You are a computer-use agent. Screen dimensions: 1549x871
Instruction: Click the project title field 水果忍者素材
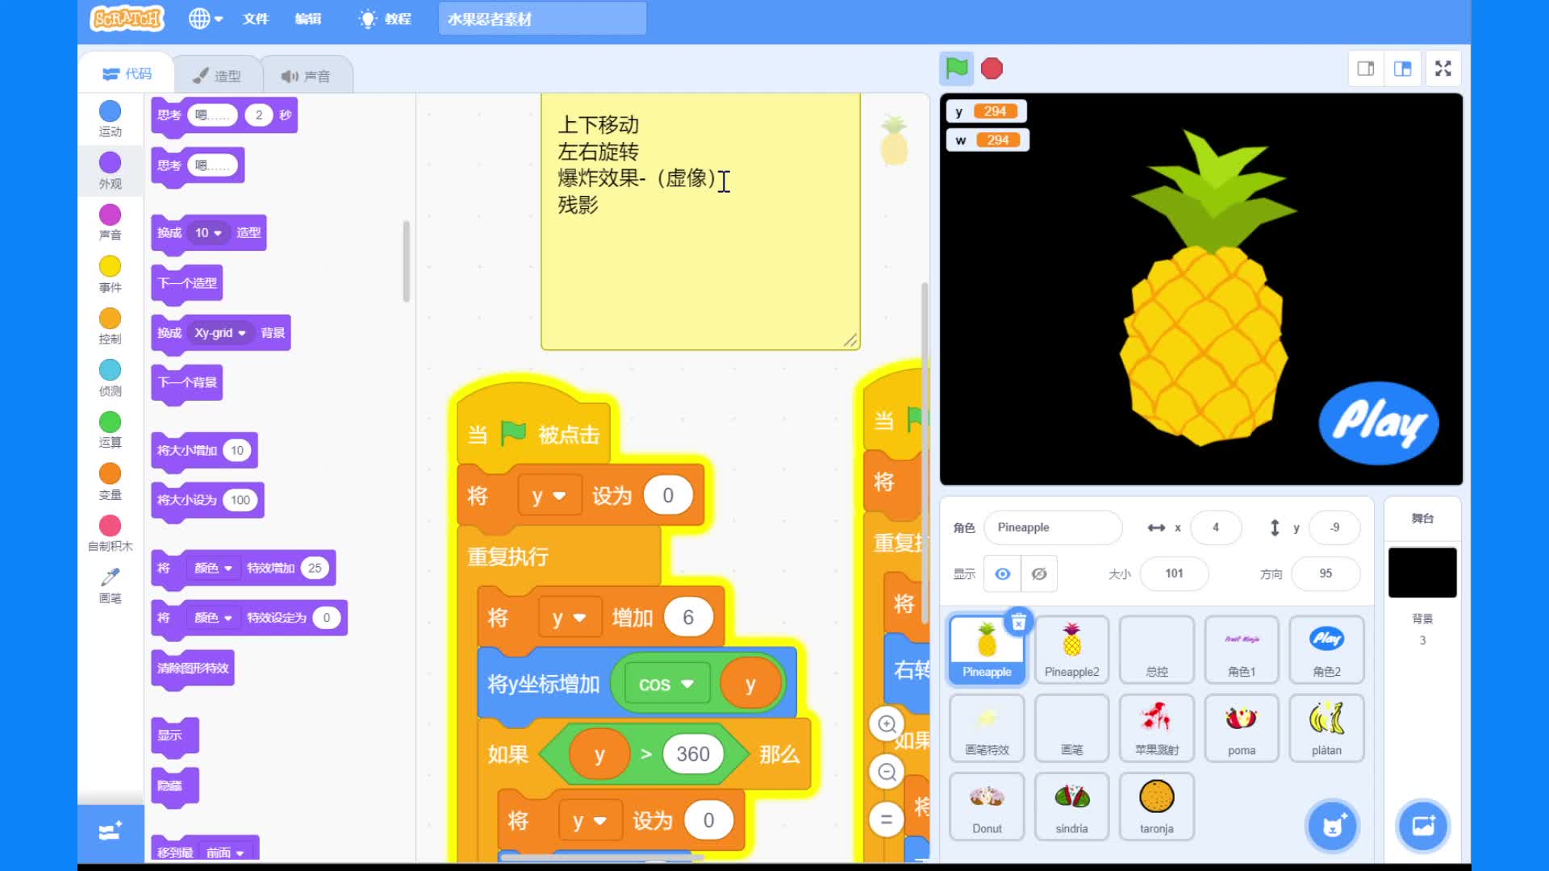point(542,19)
